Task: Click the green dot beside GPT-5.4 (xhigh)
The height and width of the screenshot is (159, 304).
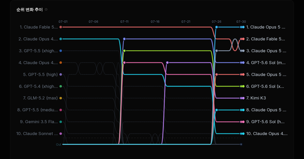Action: 61,86
